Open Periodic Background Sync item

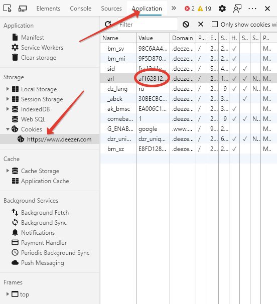tap(55, 253)
